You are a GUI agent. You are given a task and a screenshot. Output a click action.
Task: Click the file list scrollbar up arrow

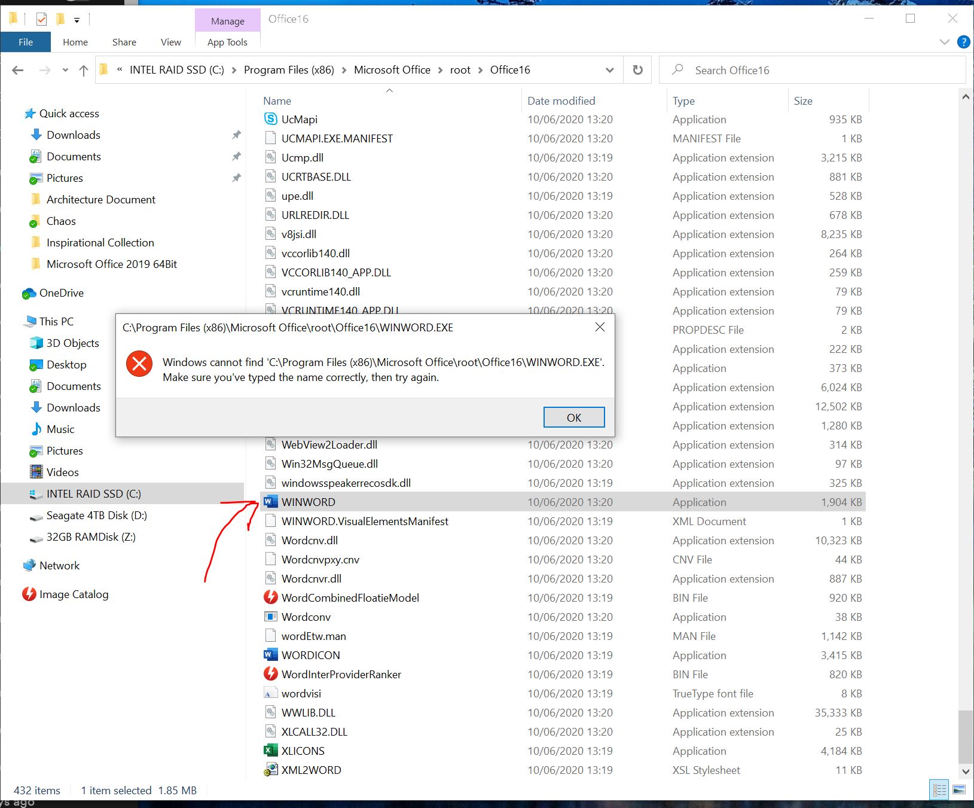(x=965, y=97)
